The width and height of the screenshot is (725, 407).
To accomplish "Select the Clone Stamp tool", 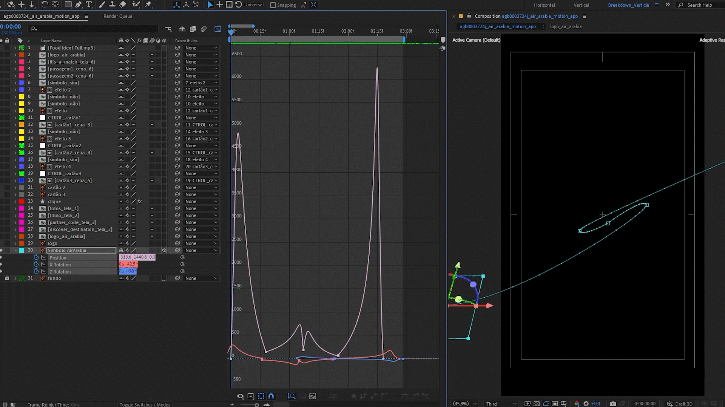I will [x=112, y=5].
